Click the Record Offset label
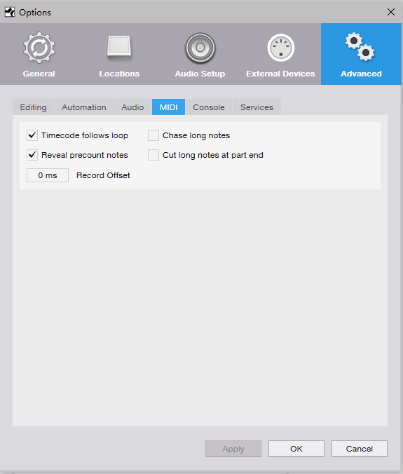The width and height of the screenshot is (403, 474). point(103,175)
